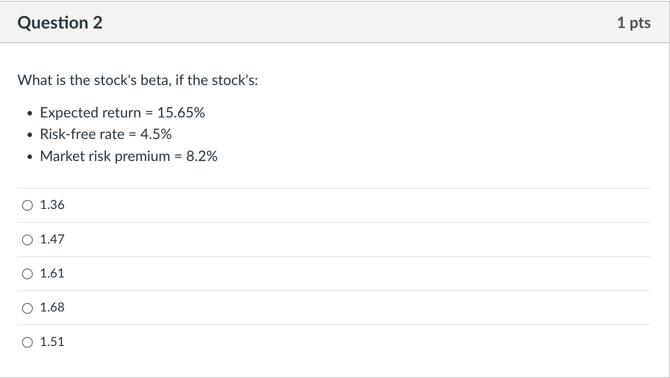Click the 15.65% value
670x378 pixels.
tap(181, 113)
